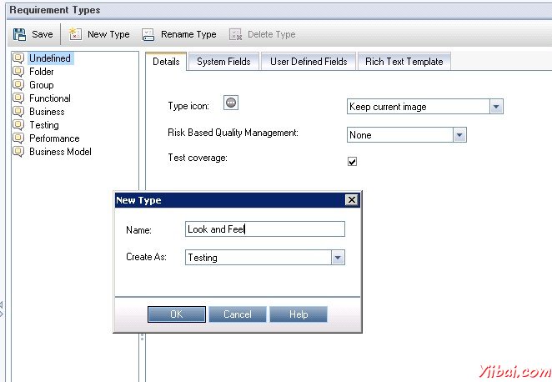The image size is (552, 382).
Task: Open the Keep current image dropdown
Action: click(496, 107)
